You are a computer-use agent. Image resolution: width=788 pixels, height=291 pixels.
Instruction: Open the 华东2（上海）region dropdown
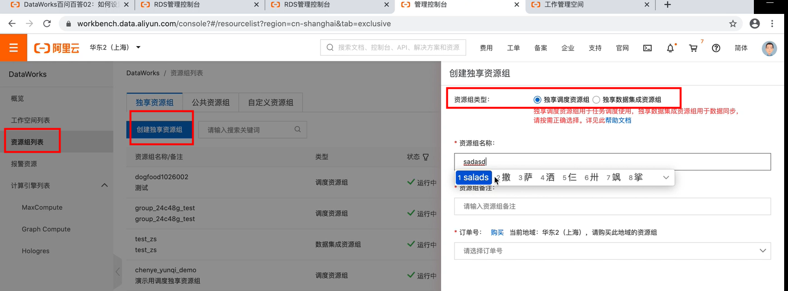click(x=115, y=48)
